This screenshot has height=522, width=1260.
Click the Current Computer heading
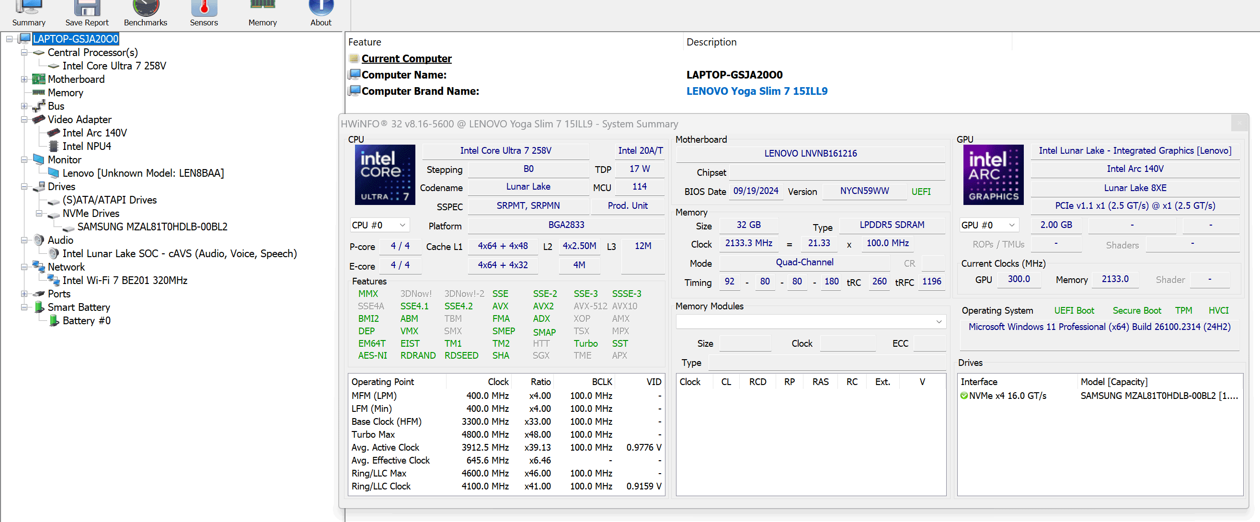(406, 58)
